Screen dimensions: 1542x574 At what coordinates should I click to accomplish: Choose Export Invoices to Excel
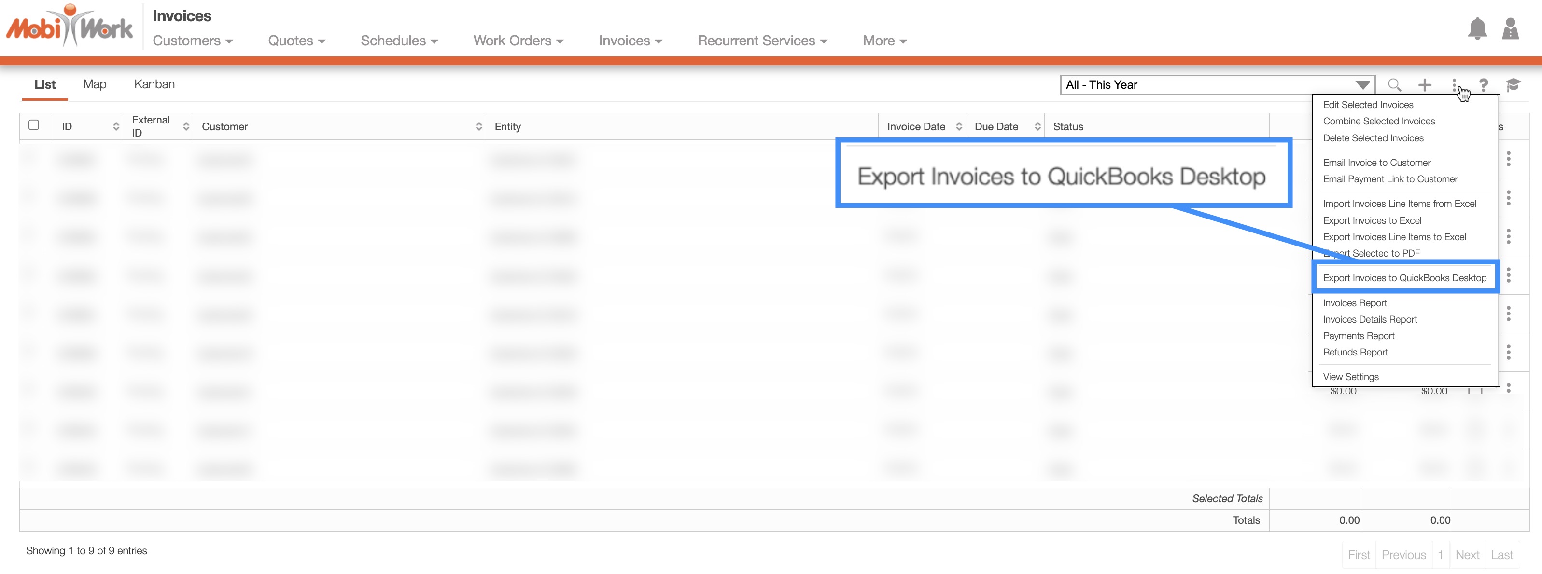(1372, 220)
